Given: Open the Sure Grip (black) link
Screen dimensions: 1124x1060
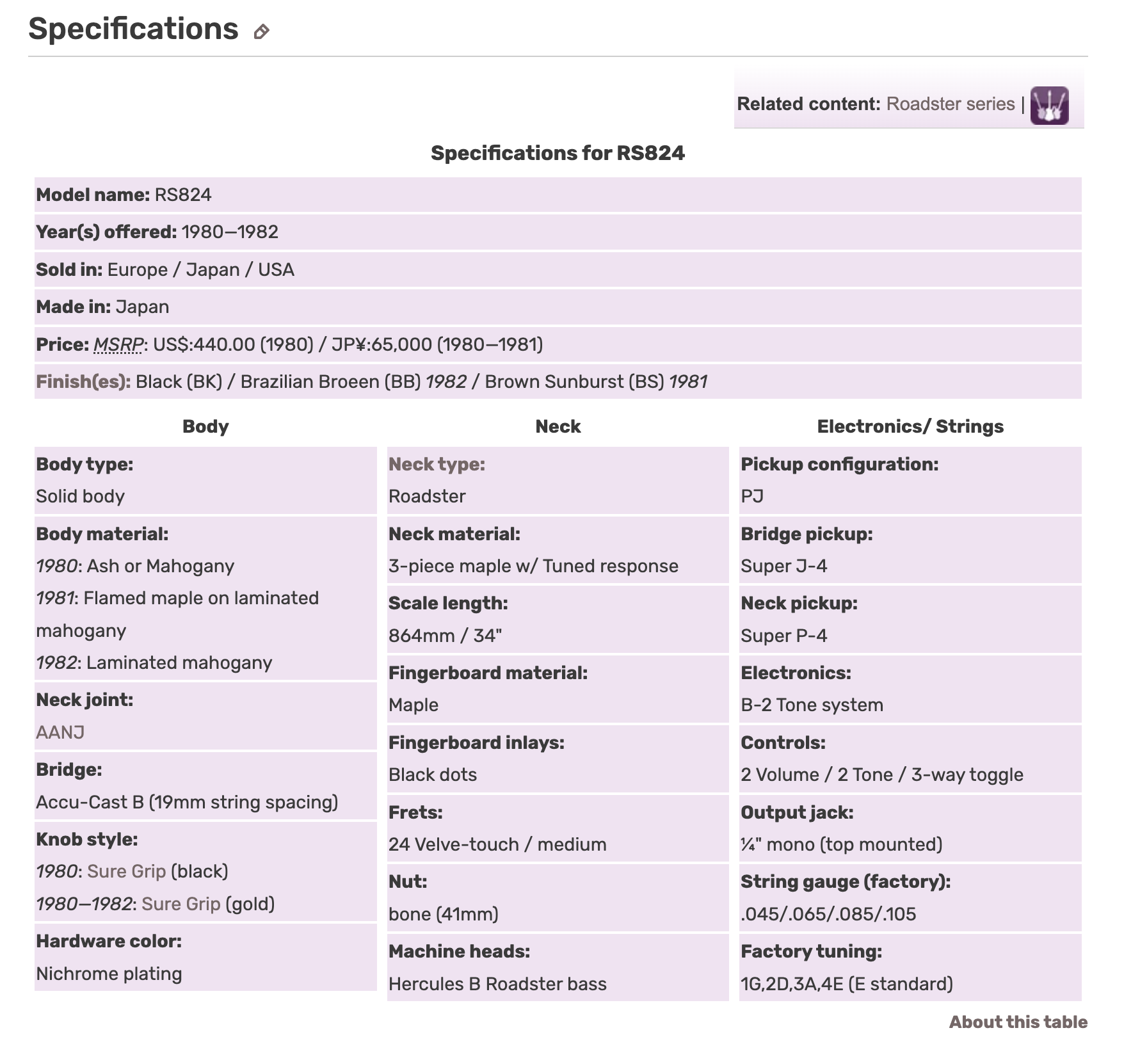Looking at the screenshot, I should coord(126,871).
